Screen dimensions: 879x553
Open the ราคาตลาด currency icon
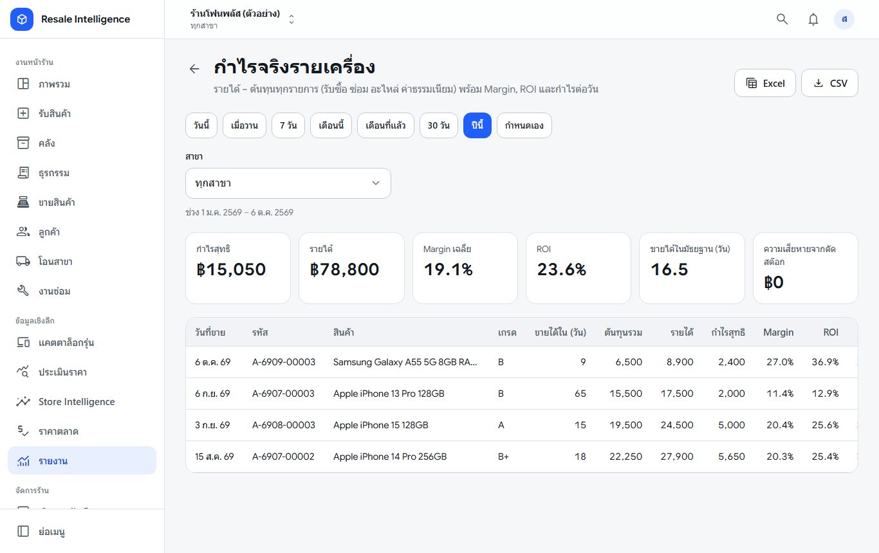23,431
